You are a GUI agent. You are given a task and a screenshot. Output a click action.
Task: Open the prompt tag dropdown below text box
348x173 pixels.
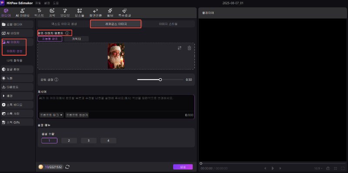[x=51, y=115]
